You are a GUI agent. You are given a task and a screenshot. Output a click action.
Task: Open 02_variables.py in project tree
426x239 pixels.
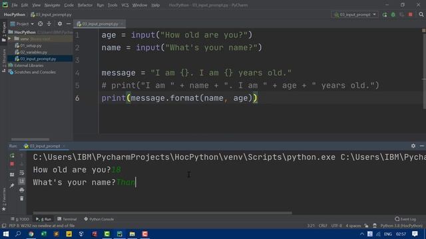(x=33, y=52)
